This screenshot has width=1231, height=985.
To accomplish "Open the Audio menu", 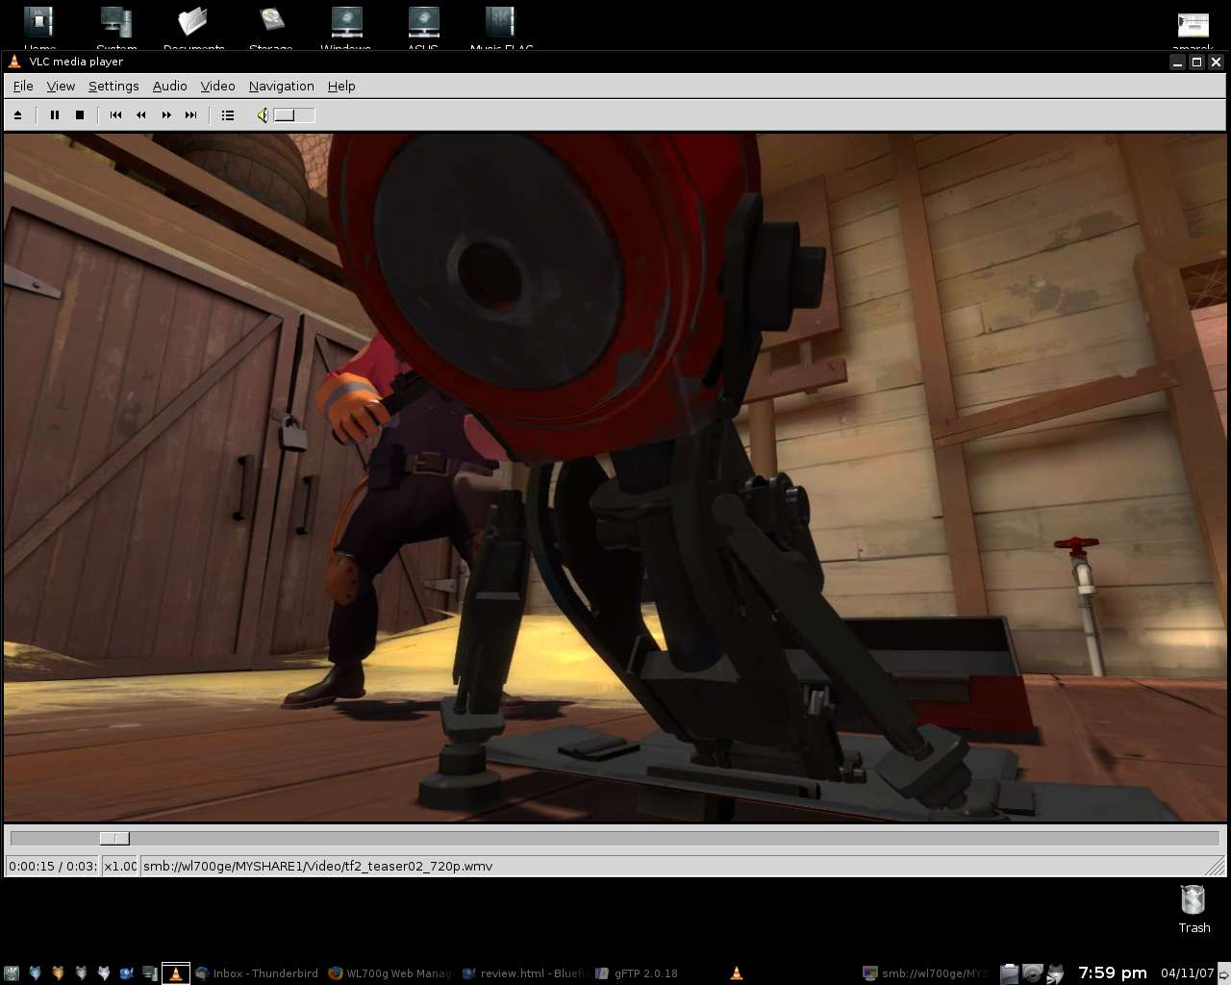I will point(170,87).
